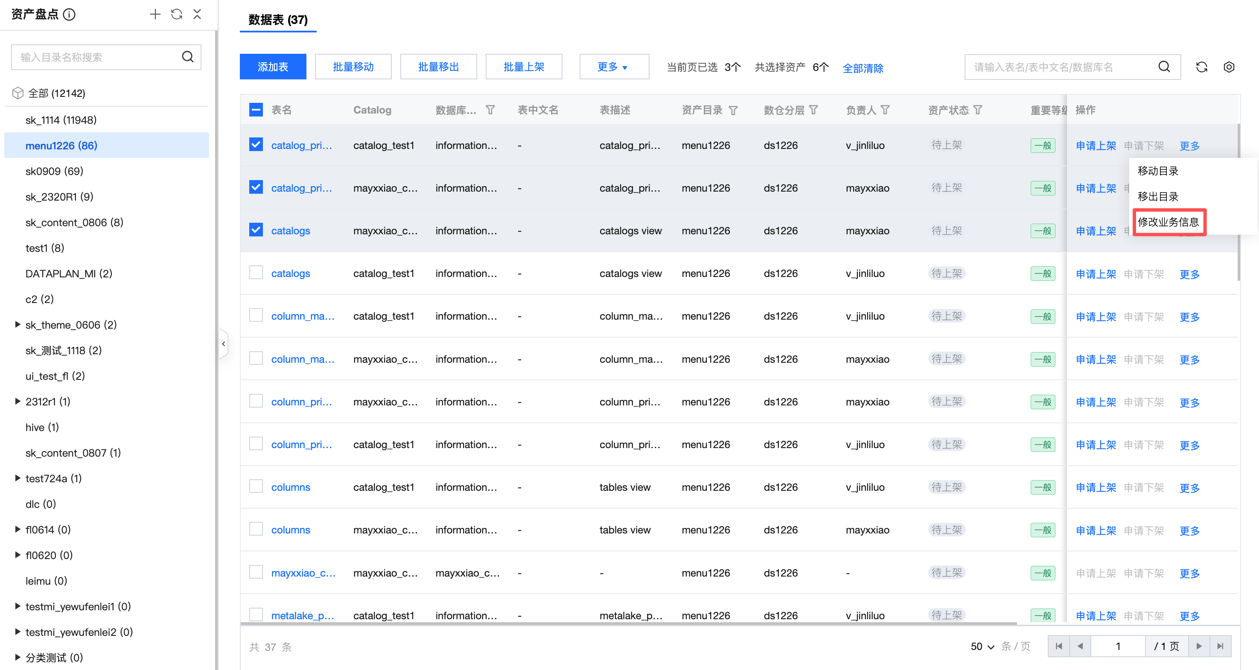This screenshot has width=1259, height=670.
Task: Expand the sk_theme_0606 tree node
Action: [17, 324]
